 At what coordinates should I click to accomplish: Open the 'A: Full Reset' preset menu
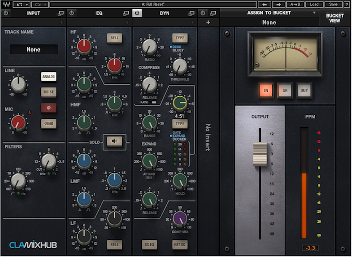(x=153, y=4)
